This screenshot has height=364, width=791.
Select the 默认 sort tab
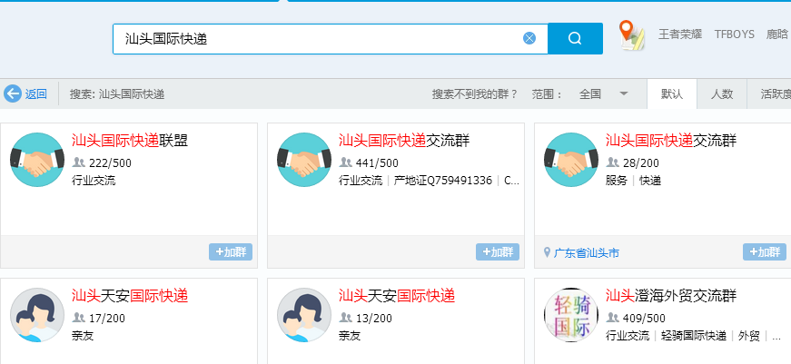672,93
